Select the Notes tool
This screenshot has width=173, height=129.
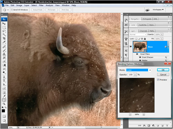4,93
